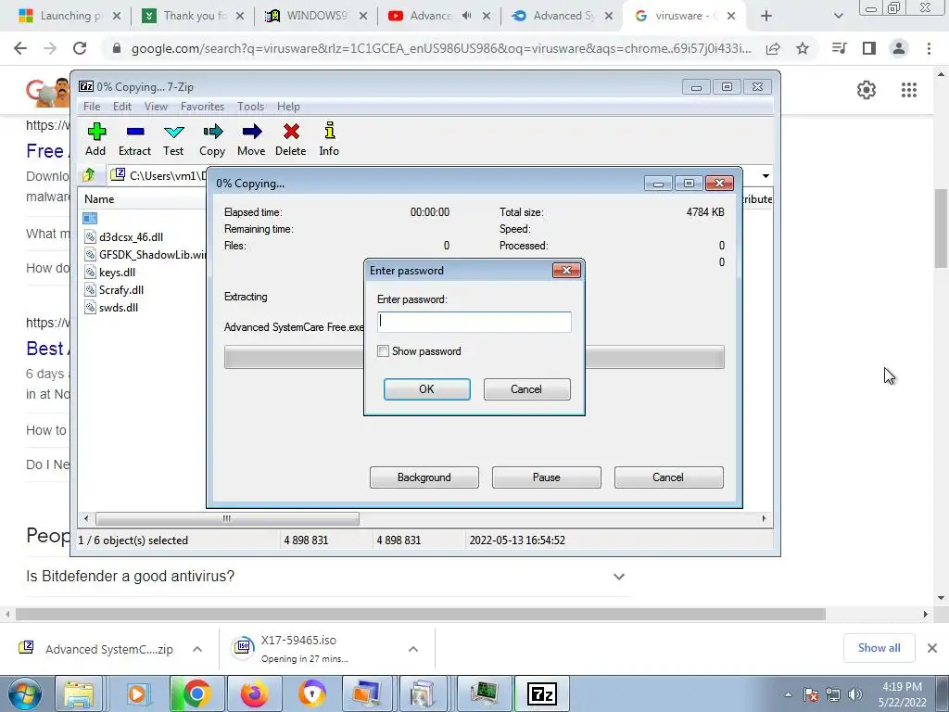This screenshot has width=949, height=712.
Task: Click Show all downloads
Action: click(879, 648)
